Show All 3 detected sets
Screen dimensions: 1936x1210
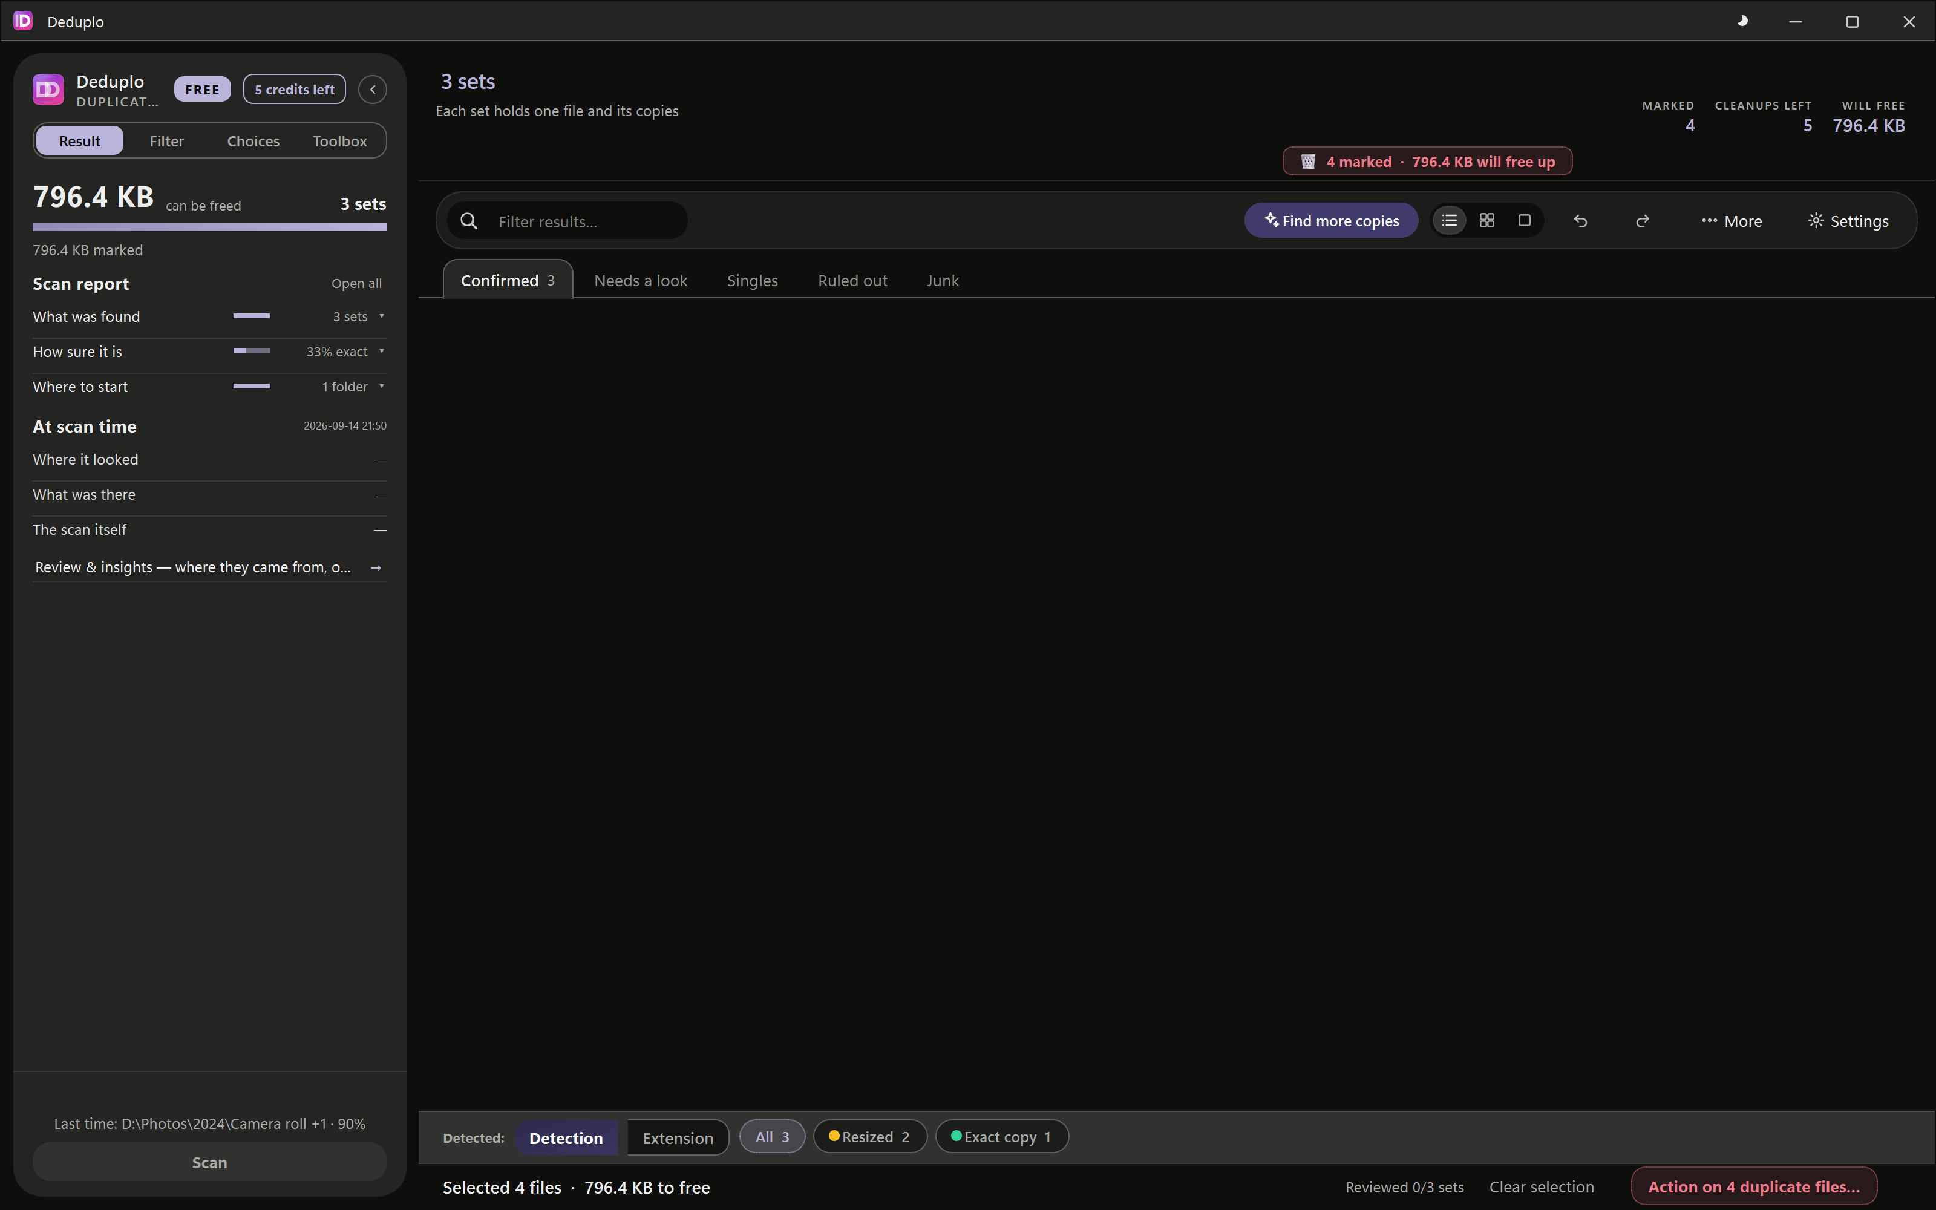click(772, 1137)
